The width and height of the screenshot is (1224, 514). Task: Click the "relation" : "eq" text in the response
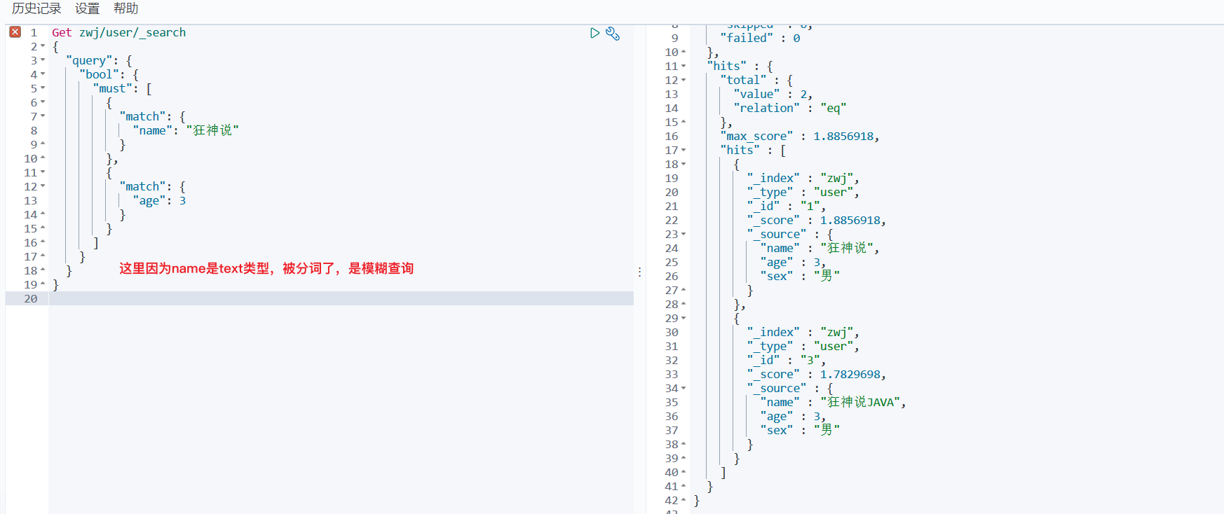790,108
